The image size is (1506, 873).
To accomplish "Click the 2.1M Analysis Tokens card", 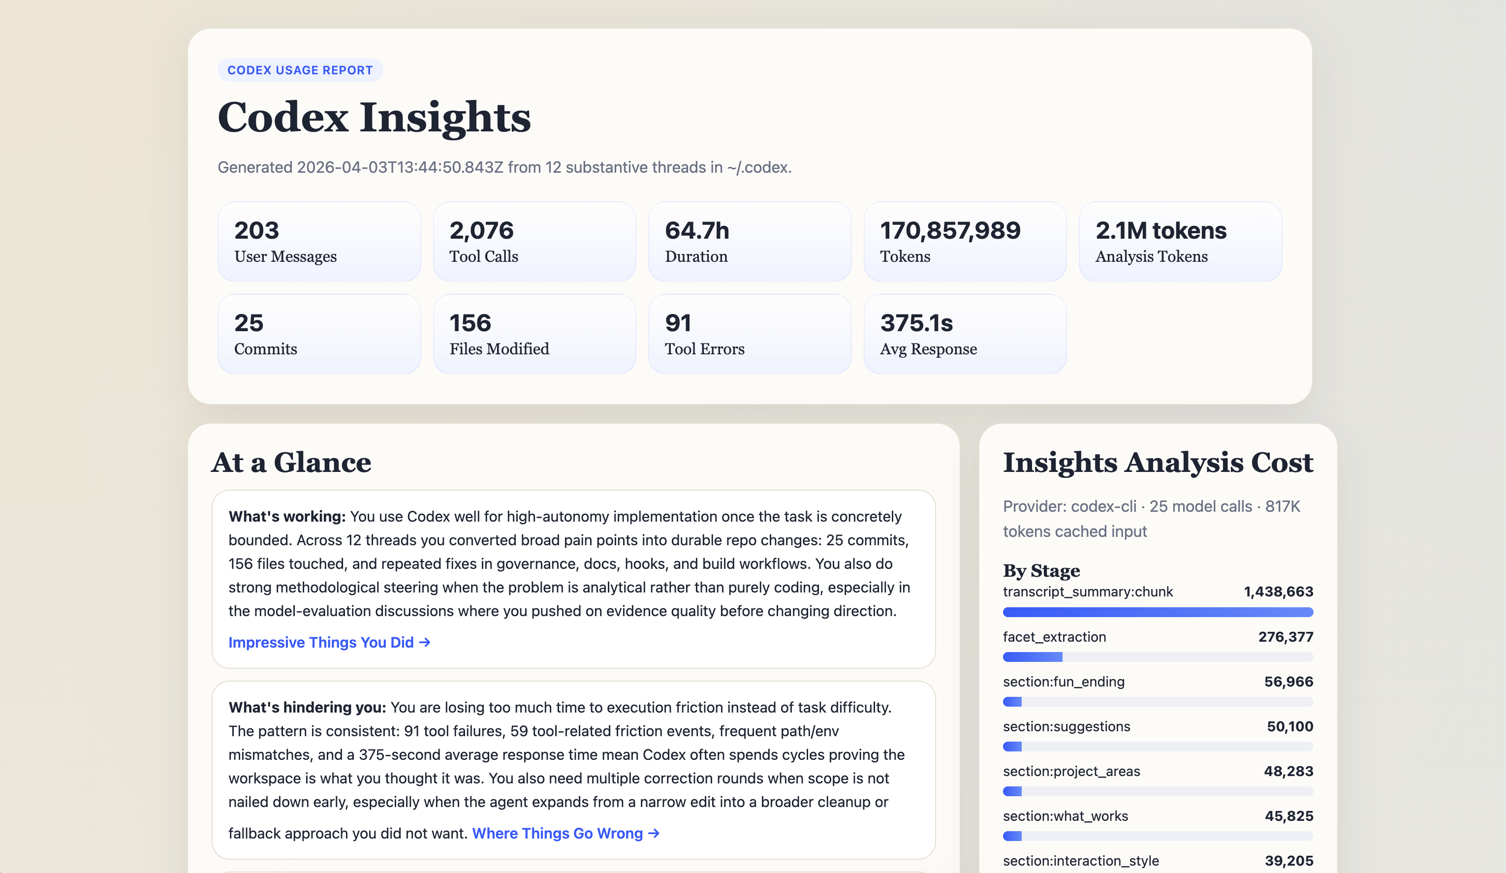I will coord(1180,241).
